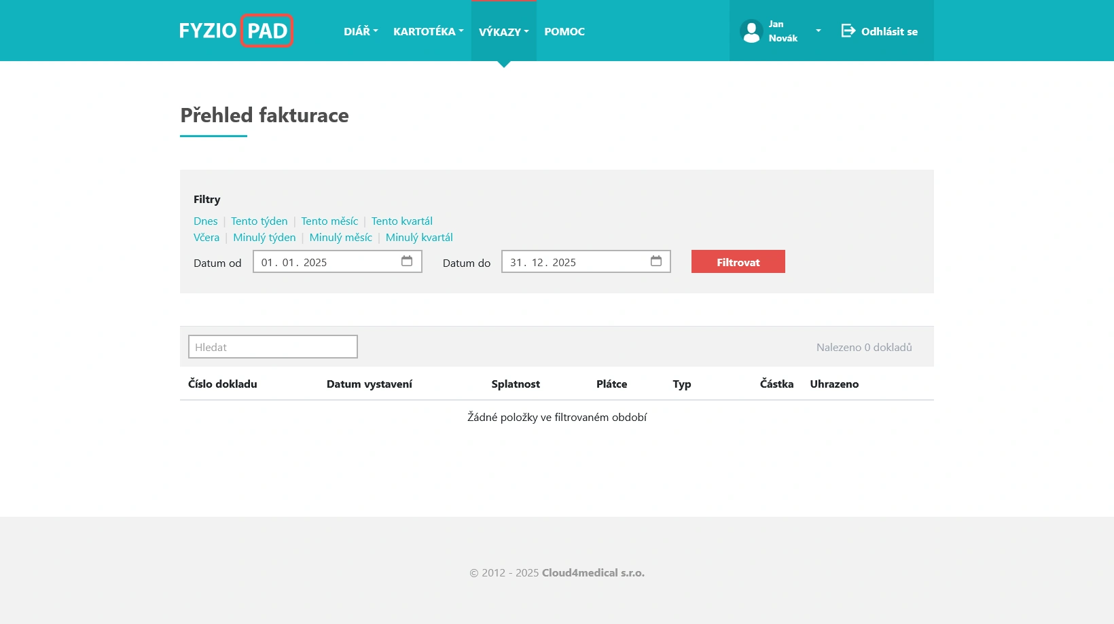Open the calendar picker for Datum od
1114x624 pixels.
coord(407,261)
